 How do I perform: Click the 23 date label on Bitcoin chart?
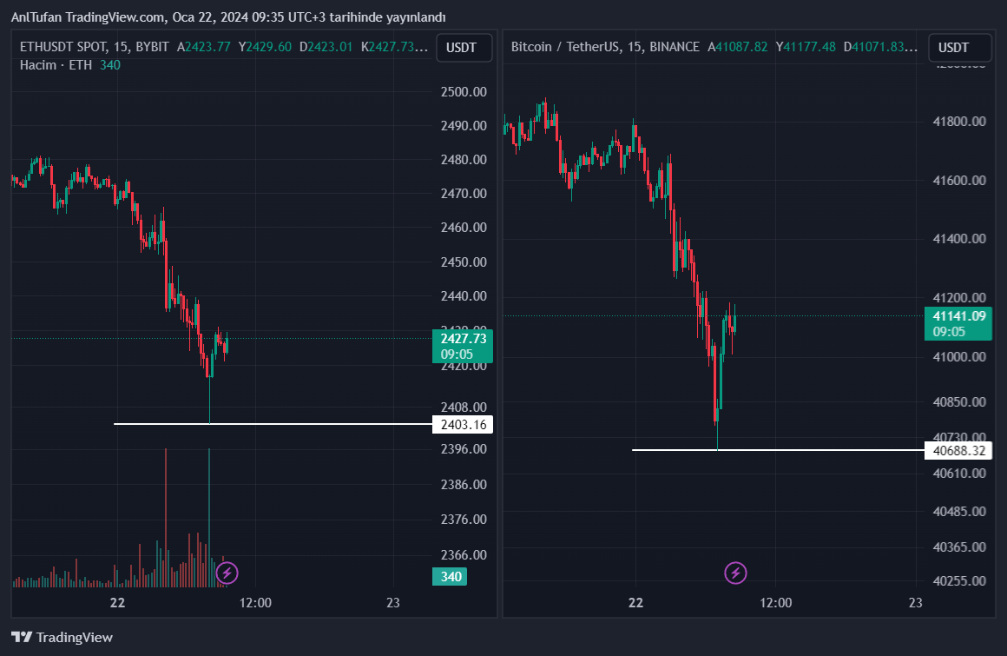coord(914,603)
